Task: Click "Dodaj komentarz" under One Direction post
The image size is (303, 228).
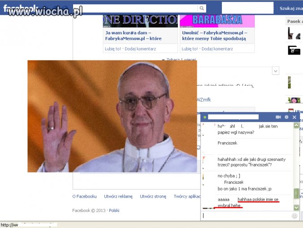Action: pyautogui.click(x=140, y=49)
